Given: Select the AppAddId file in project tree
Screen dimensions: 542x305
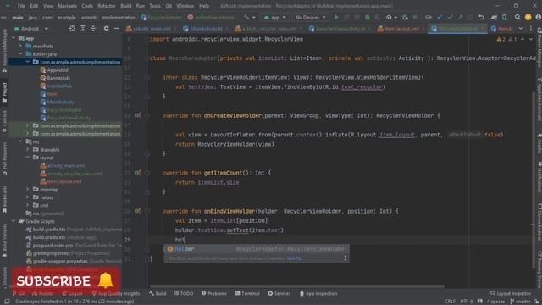Looking at the screenshot, I should 58,69.
